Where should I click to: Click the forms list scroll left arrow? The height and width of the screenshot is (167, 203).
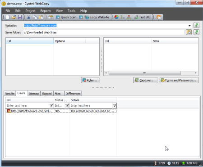pyautogui.click(x=106, y=73)
